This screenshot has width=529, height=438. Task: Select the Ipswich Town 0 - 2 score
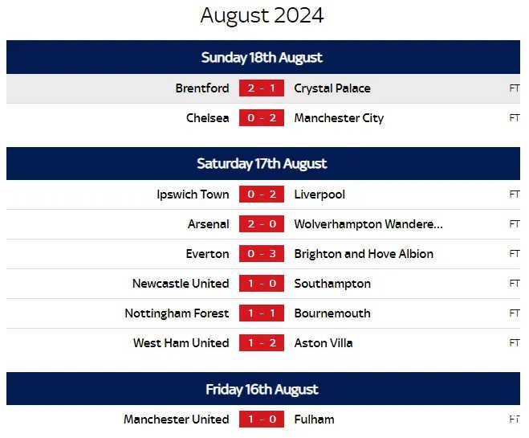tap(262, 194)
